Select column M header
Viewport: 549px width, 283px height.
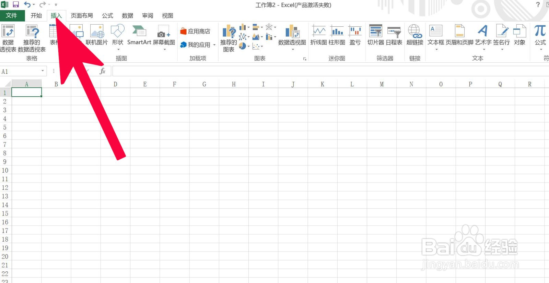[x=382, y=84]
